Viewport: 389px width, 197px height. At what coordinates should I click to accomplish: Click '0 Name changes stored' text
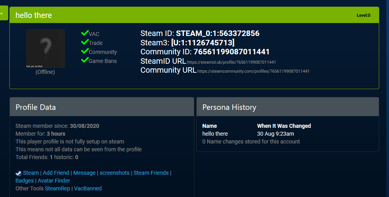tap(251, 141)
